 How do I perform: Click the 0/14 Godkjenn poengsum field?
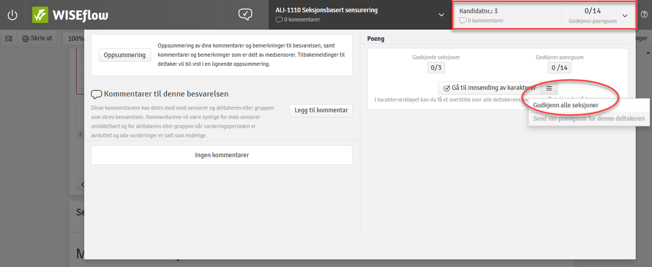[560, 68]
